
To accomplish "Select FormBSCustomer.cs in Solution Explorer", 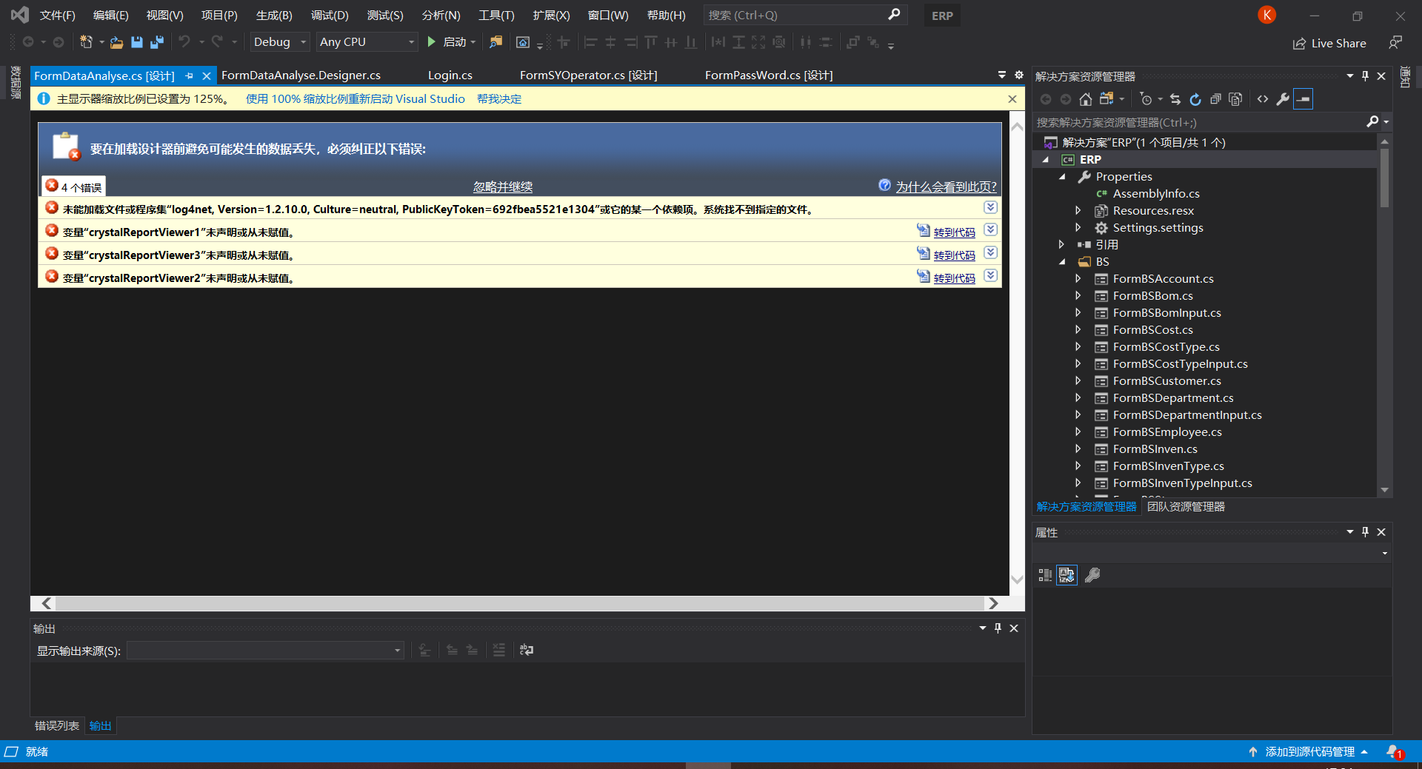I will pyautogui.click(x=1166, y=381).
